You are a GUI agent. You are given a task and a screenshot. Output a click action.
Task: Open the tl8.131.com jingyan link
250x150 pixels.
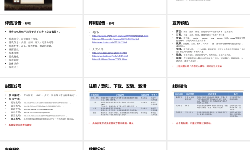tap(110, 59)
